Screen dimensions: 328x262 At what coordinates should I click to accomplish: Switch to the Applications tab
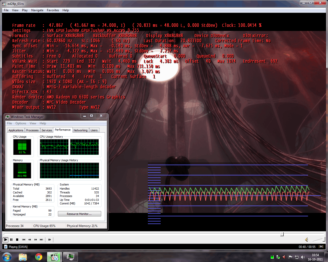coord(16,130)
